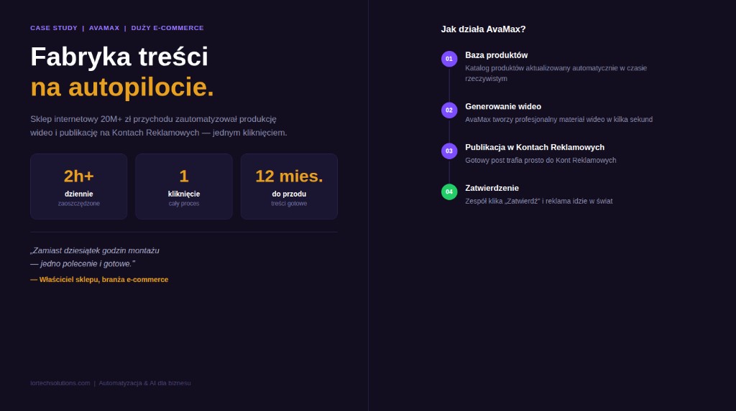Viewport: 736px width, 411px height.
Task: Click the Katalog produktów aktualizowany description
Action: point(556,74)
